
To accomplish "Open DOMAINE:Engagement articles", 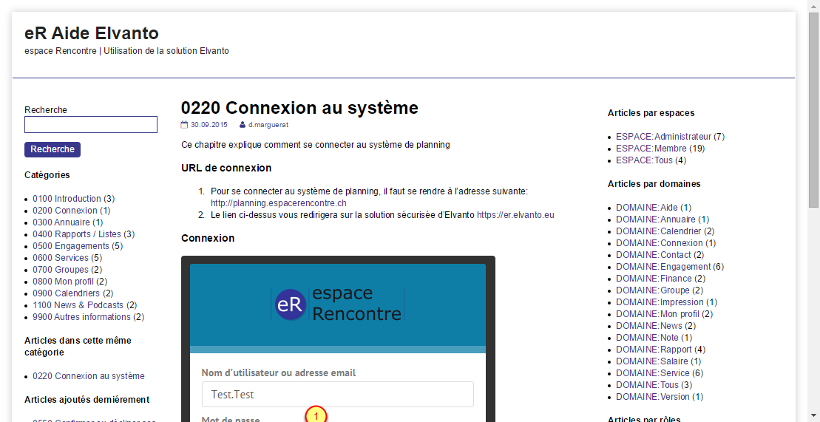I will tap(663, 267).
